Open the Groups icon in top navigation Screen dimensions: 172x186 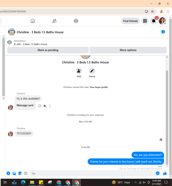(x=76, y=21)
